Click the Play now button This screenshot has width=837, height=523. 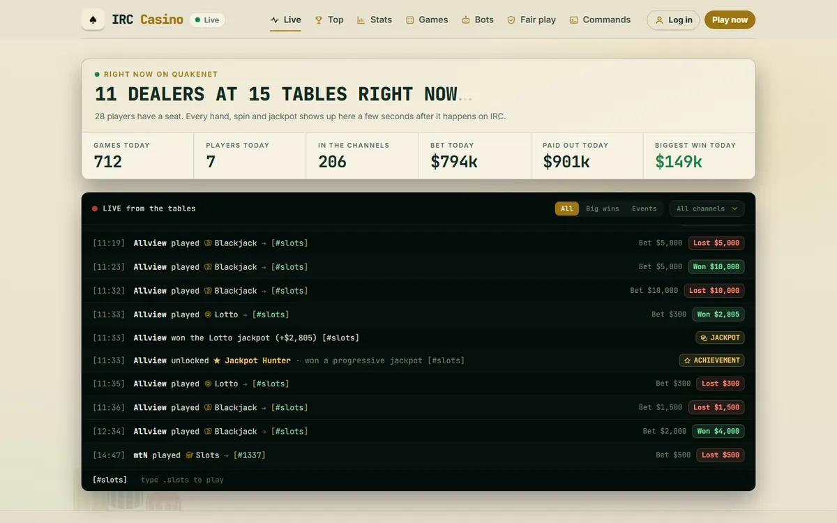pos(730,20)
